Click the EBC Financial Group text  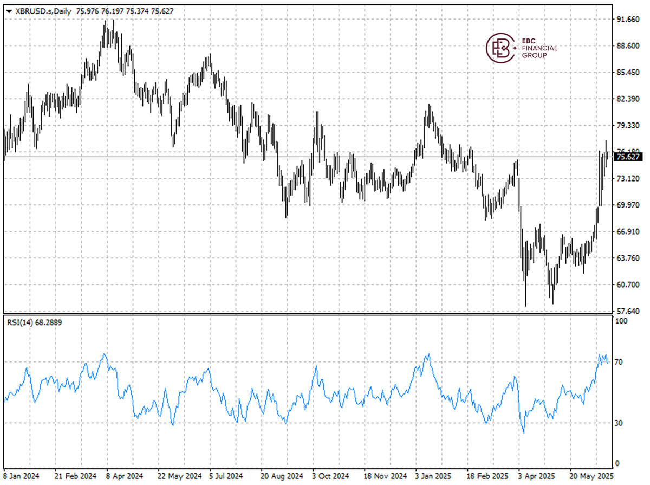[538, 48]
